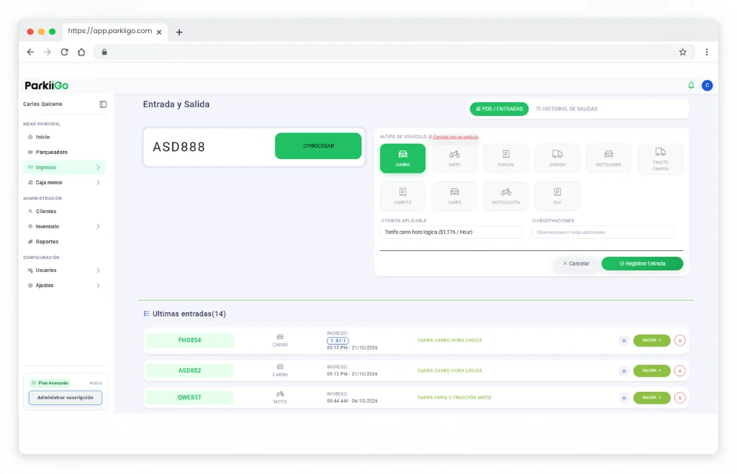Screen dimensions: 737x474
Task: Click the blue round icon in FHG854 row
Action: [624, 341]
